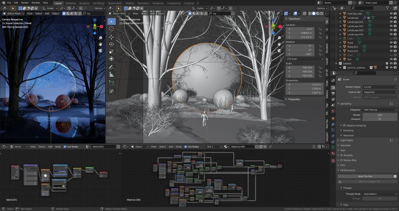Click the zoom icon in left viewport
Screen dimensions: 399x211
coord(101,38)
